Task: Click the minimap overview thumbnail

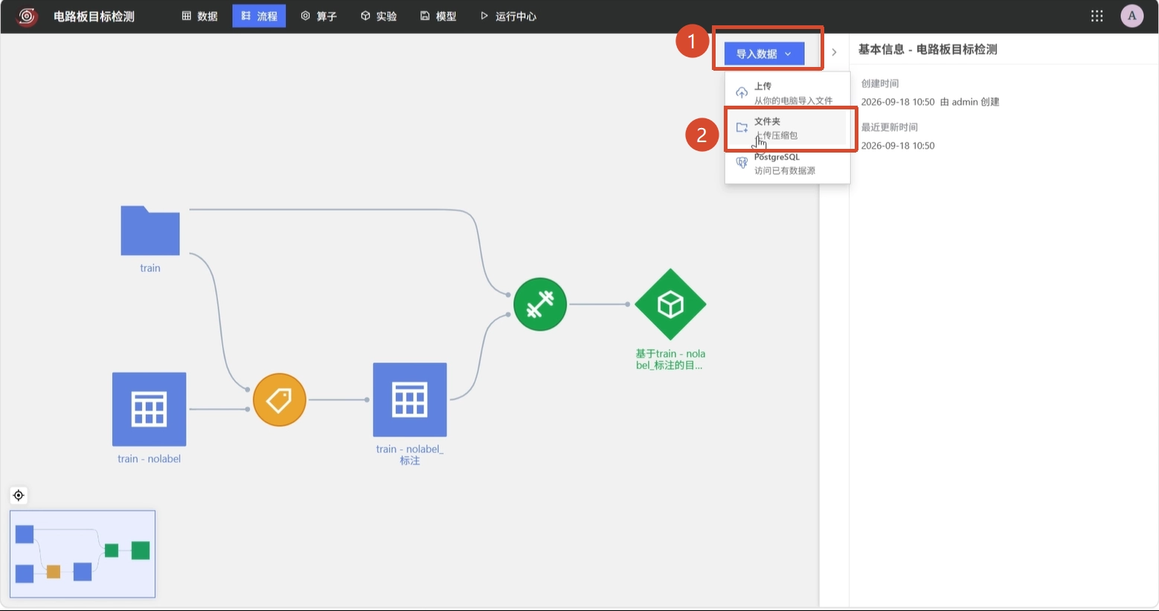Action: (83, 554)
